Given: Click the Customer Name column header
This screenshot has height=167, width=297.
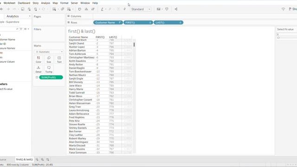Looking at the screenshot, I should [x=78, y=37].
